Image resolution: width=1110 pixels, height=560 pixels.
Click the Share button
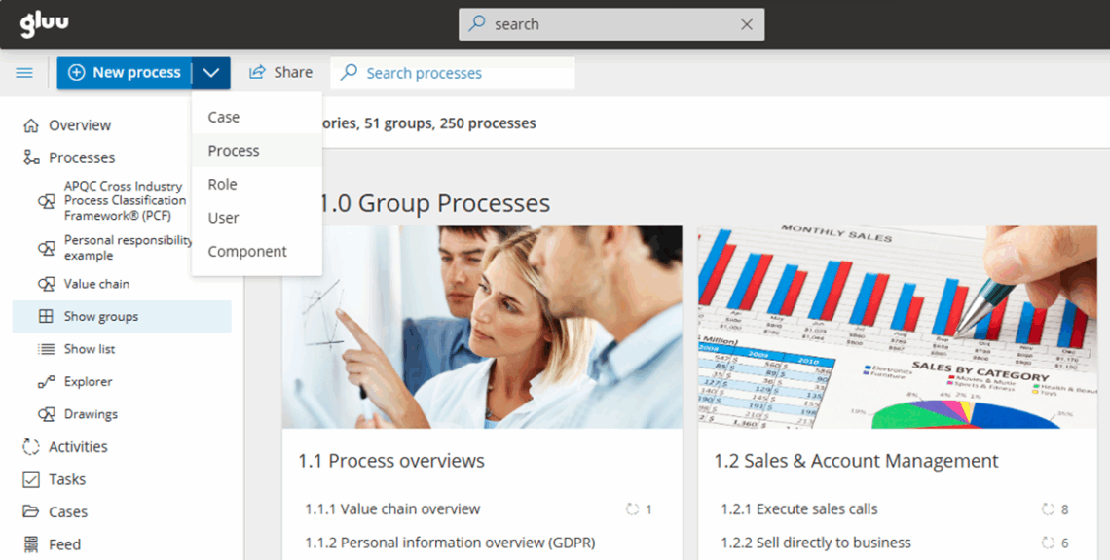(281, 73)
